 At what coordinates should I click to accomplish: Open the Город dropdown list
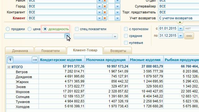click(99, 6)
